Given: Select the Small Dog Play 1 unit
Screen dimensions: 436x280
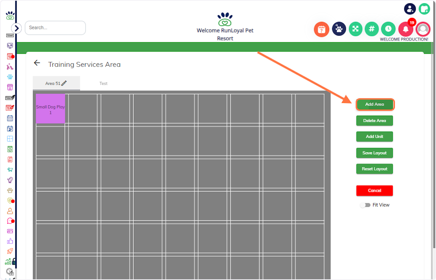Looking at the screenshot, I should pyautogui.click(x=50, y=109).
